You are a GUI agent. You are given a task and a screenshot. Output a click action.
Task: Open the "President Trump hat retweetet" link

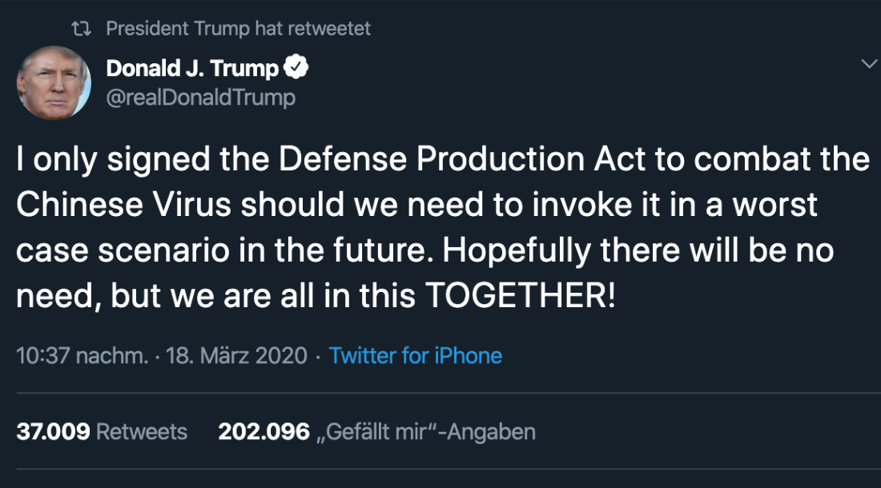click(238, 30)
